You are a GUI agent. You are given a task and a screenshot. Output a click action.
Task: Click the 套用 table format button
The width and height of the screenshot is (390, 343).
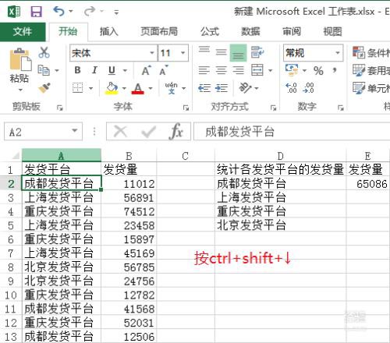tap(371, 70)
